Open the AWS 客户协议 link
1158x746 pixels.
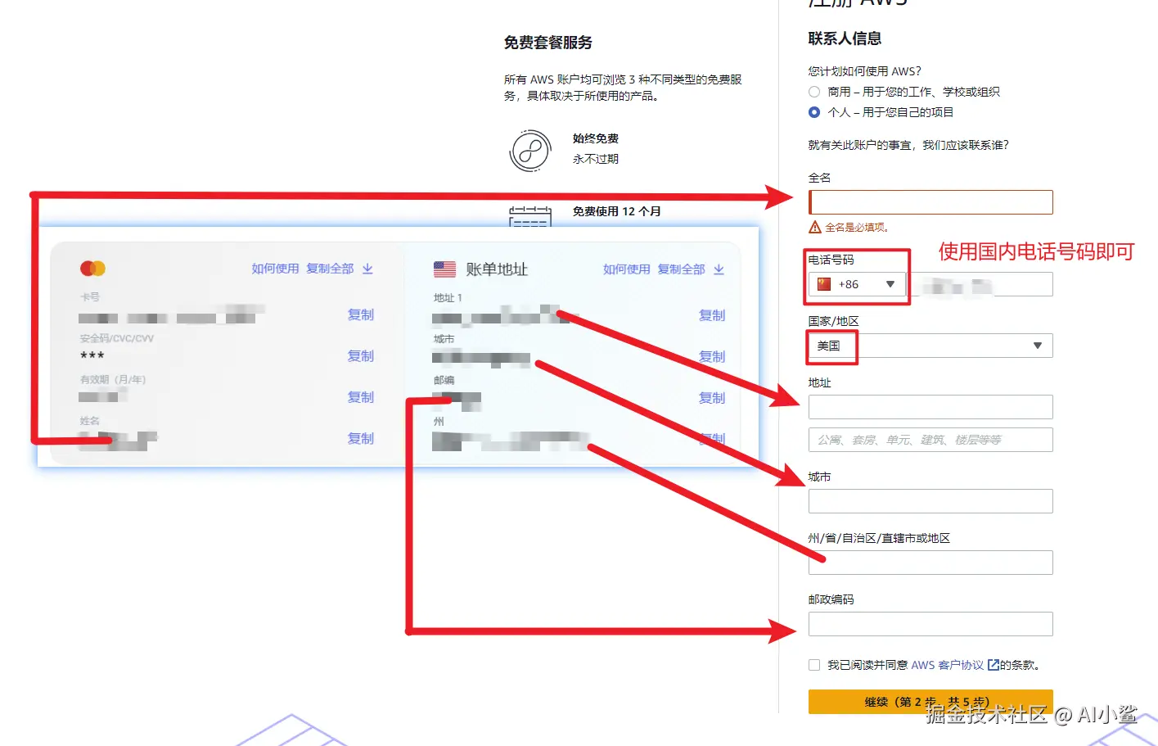coord(947,665)
